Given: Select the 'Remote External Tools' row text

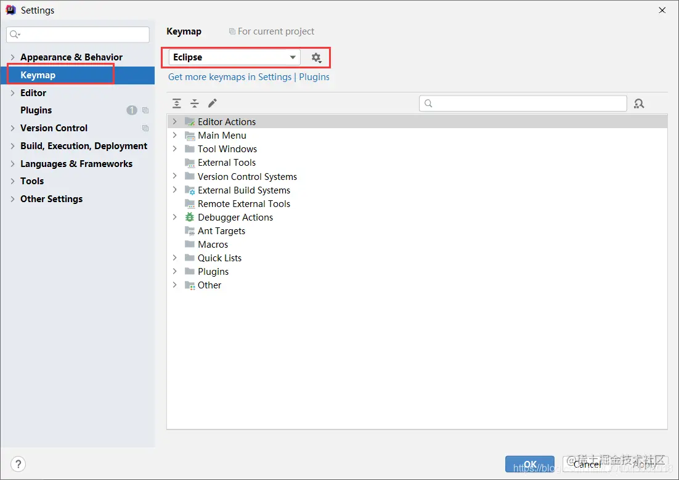Looking at the screenshot, I should click(244, 203).
